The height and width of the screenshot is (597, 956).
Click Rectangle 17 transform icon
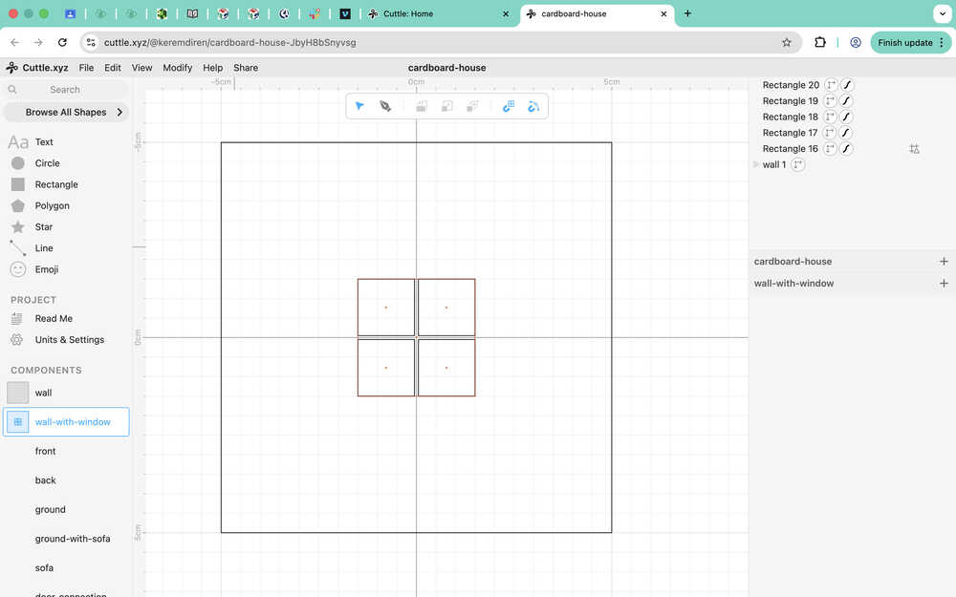[829, 132]
